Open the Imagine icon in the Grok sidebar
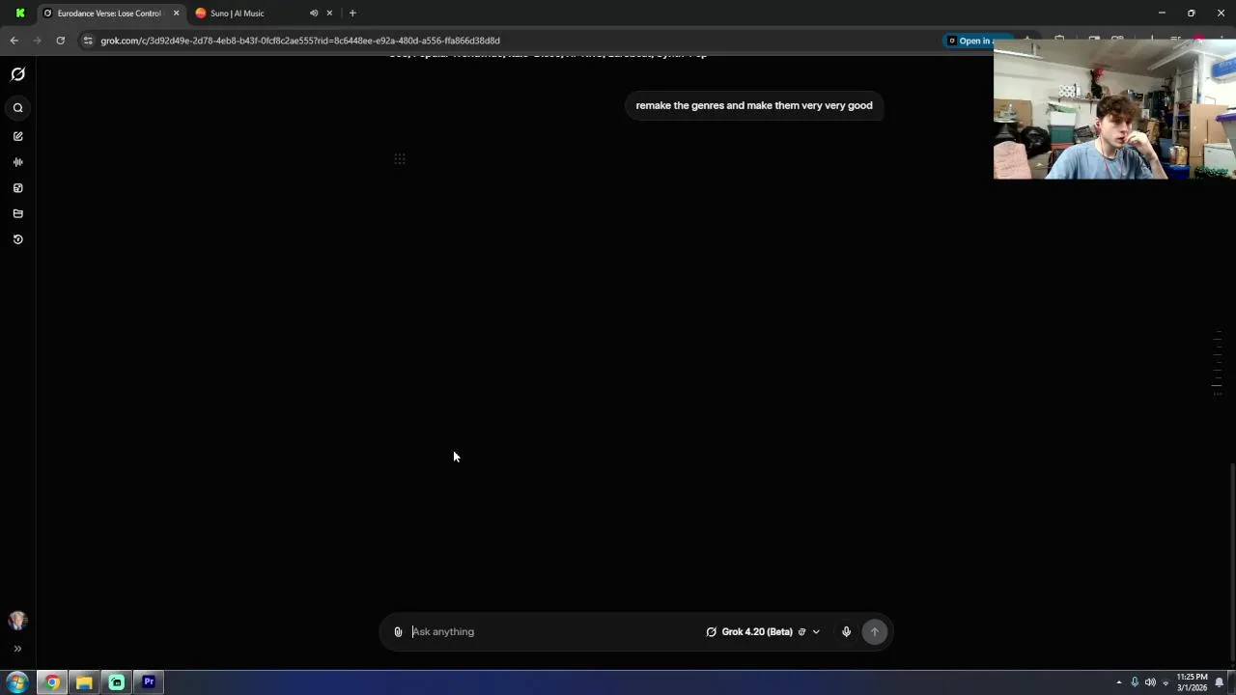The height and width of the screenshot is (695, 1236). point(17,188)
